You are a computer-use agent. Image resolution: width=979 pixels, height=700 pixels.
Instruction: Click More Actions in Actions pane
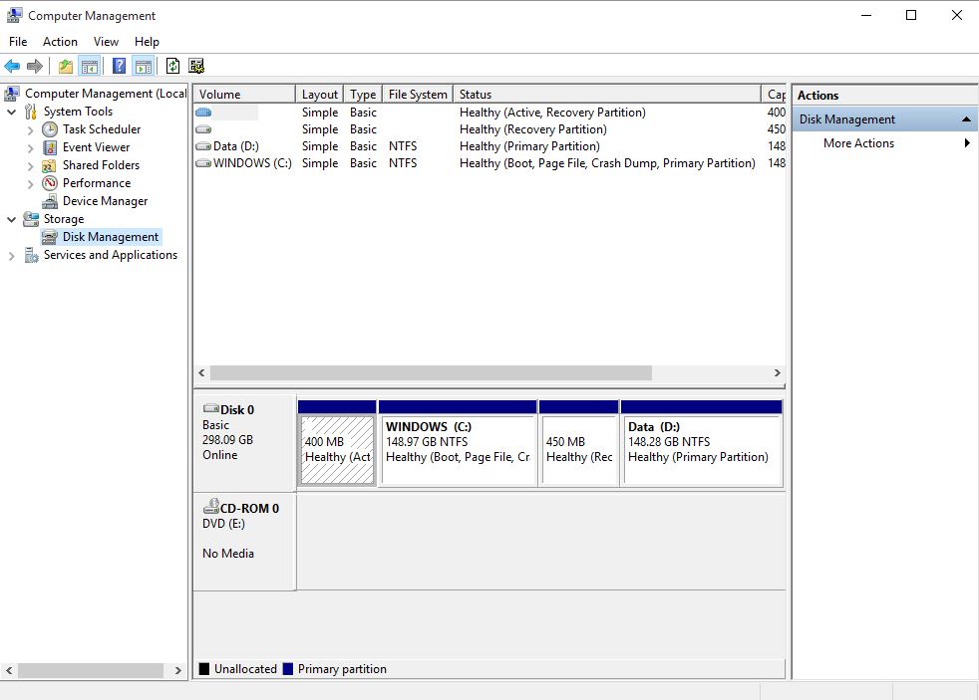click(858, 143)
